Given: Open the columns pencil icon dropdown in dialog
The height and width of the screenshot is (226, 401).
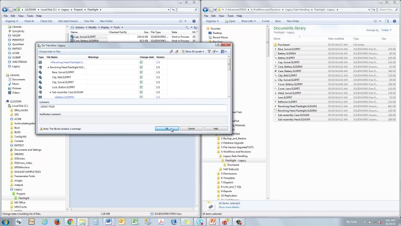Looking at the screenshot, I should pos(215,51).
